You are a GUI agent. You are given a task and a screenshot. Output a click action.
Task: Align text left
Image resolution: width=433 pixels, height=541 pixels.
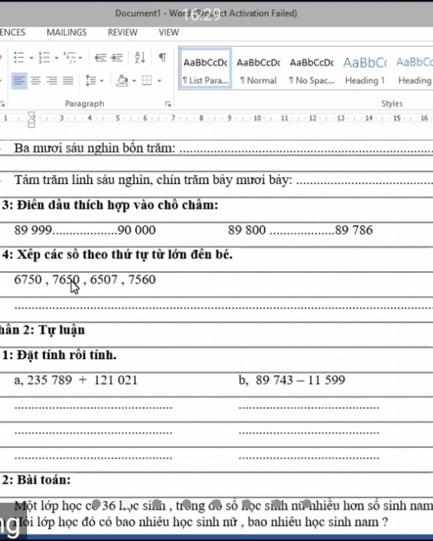(x=19, y=80)
